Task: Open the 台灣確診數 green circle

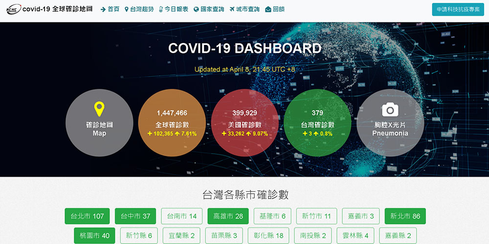Action: point(317,122)
